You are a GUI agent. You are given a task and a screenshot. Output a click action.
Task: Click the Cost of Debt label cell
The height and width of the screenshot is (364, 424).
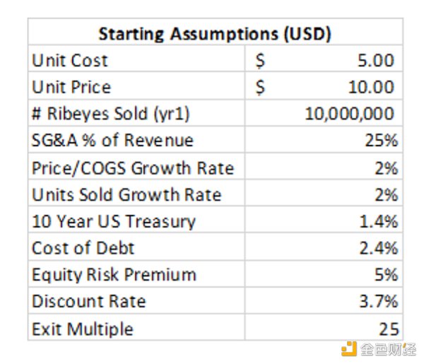point(83,248)
